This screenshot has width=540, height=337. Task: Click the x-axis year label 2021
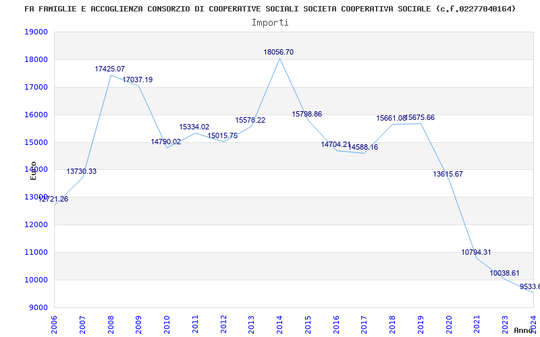point(477,325)
